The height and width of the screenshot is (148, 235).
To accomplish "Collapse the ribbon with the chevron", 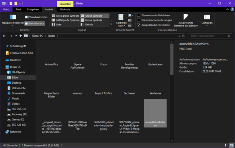I will [x=227, y=9].
